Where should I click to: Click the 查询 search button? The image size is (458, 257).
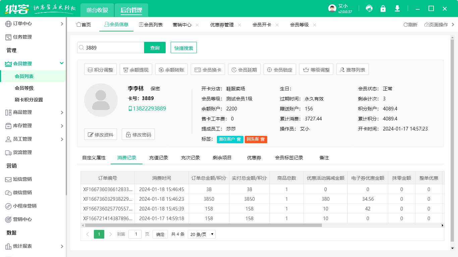point(155,48)
